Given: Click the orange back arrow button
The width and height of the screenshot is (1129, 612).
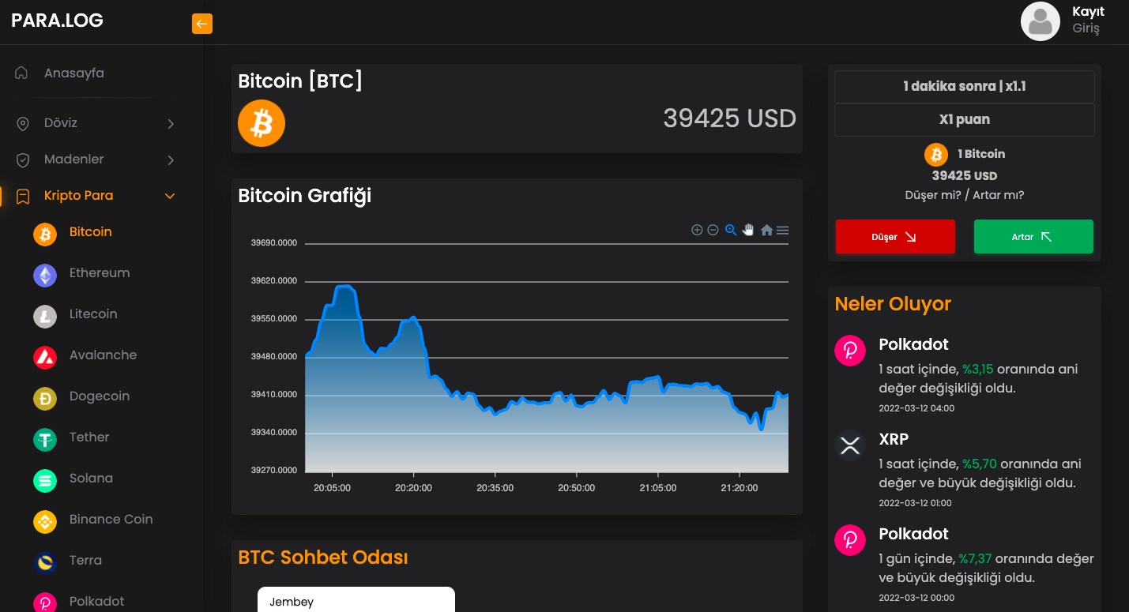Looking at the screenshot, I should tap(202, 24).
